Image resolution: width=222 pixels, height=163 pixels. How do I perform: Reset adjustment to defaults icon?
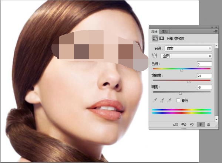tap(192, 125)
